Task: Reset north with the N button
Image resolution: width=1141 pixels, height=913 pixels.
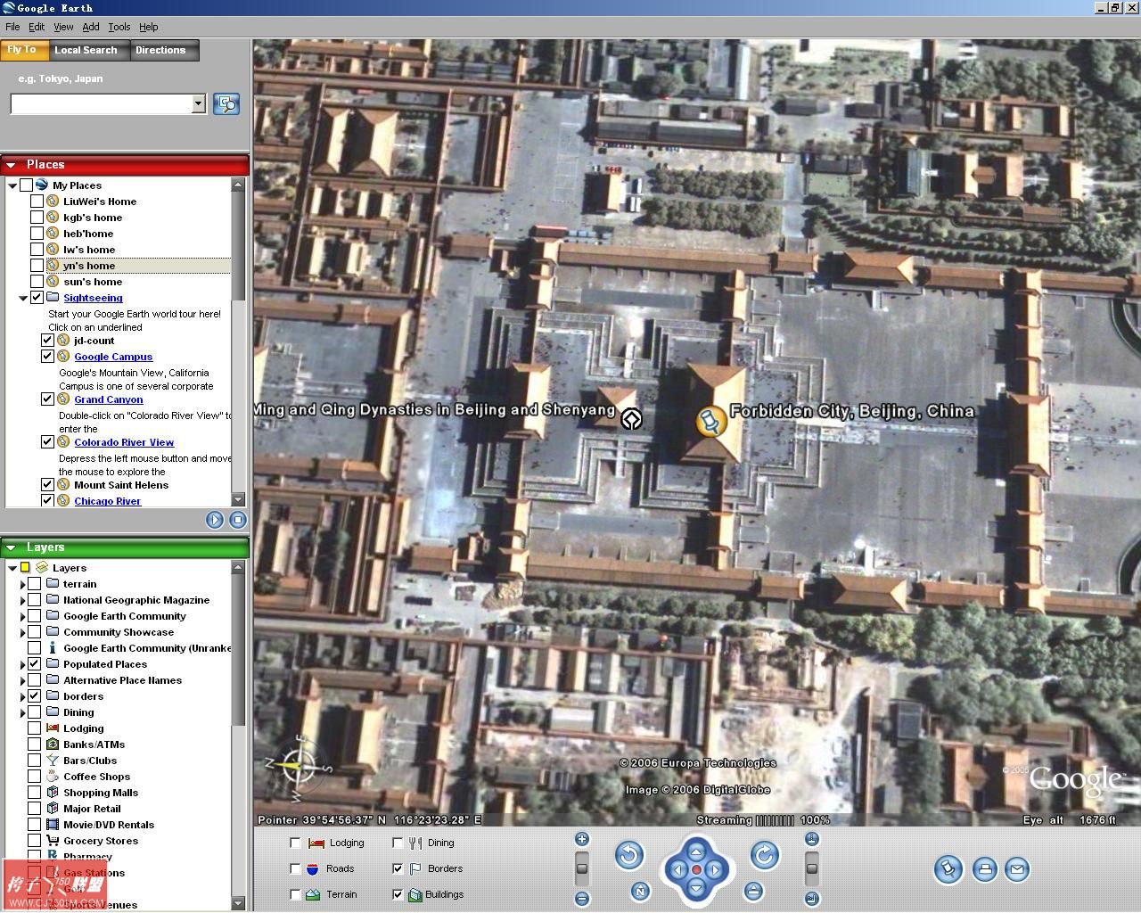Action: 640,891
